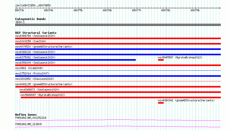Select the blue bar under esv2752014
Image resolution: width=228 pixels, height=130 pixels.
tap(118, 76)
